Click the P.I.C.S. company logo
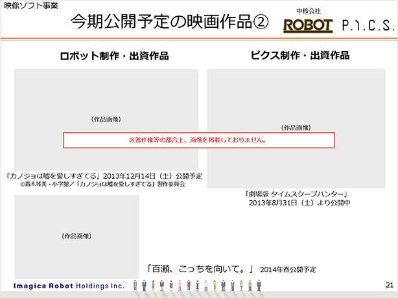 pyautogui.click(x=368, y=26)
